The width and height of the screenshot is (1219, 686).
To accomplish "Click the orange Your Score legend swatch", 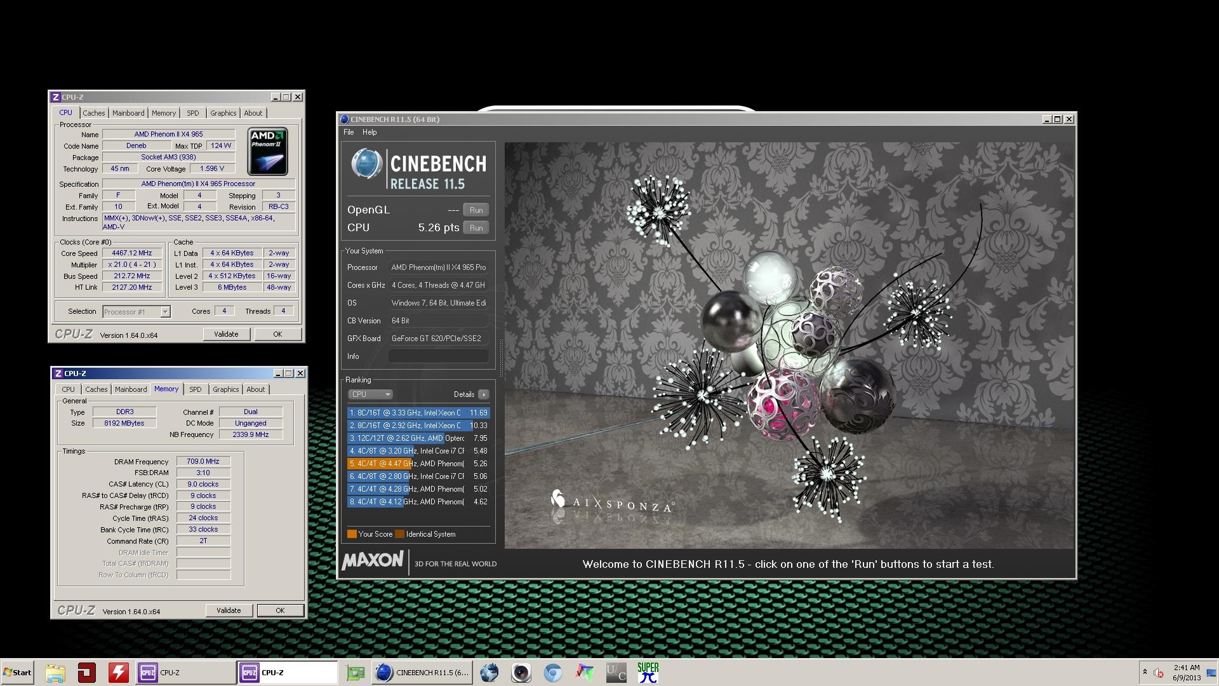I will pos(352,534).
